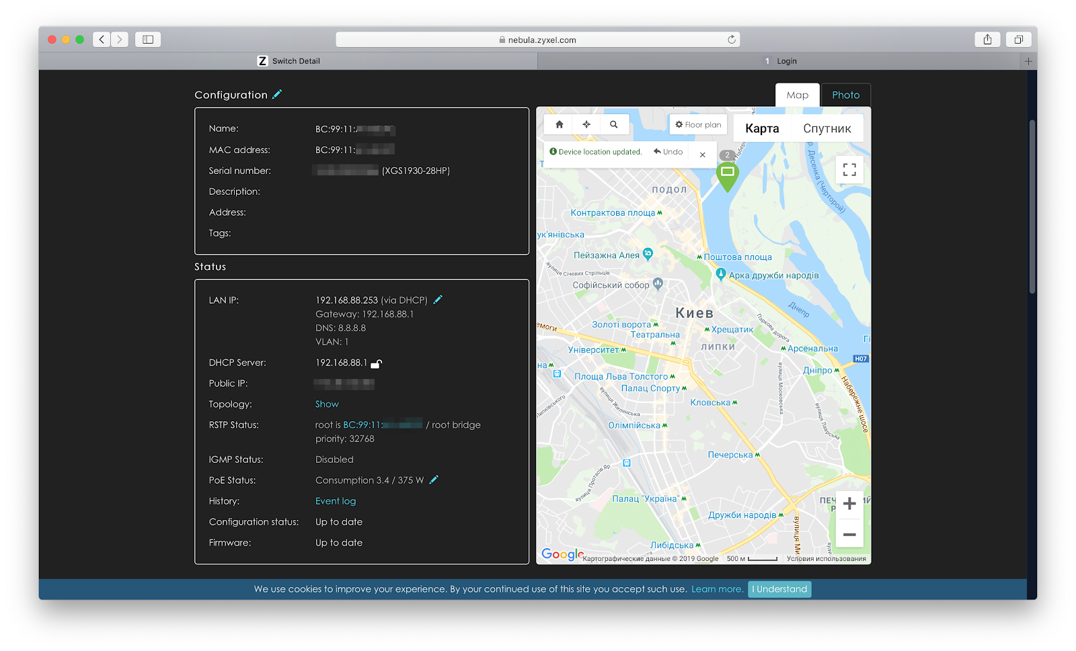Open the Floor plan settings
This screenshot has width=1076, height=651.
(698, 124)
